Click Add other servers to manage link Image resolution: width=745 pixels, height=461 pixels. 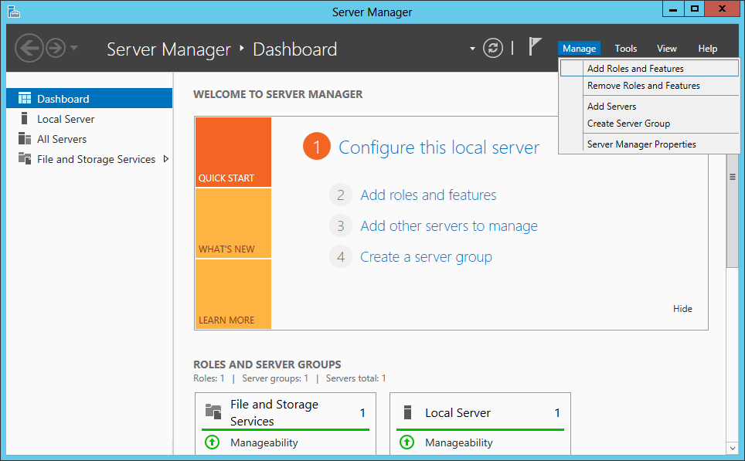[449, 226]
